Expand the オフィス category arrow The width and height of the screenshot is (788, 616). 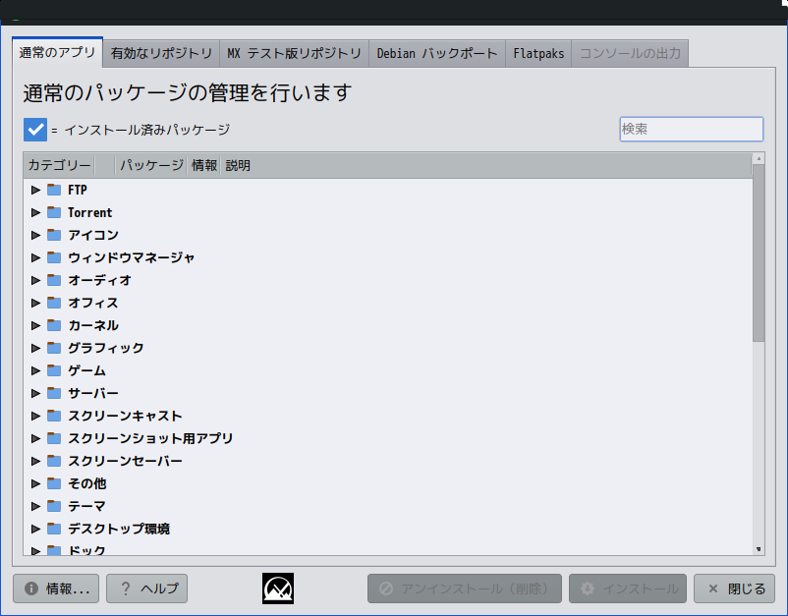[35, 303]
